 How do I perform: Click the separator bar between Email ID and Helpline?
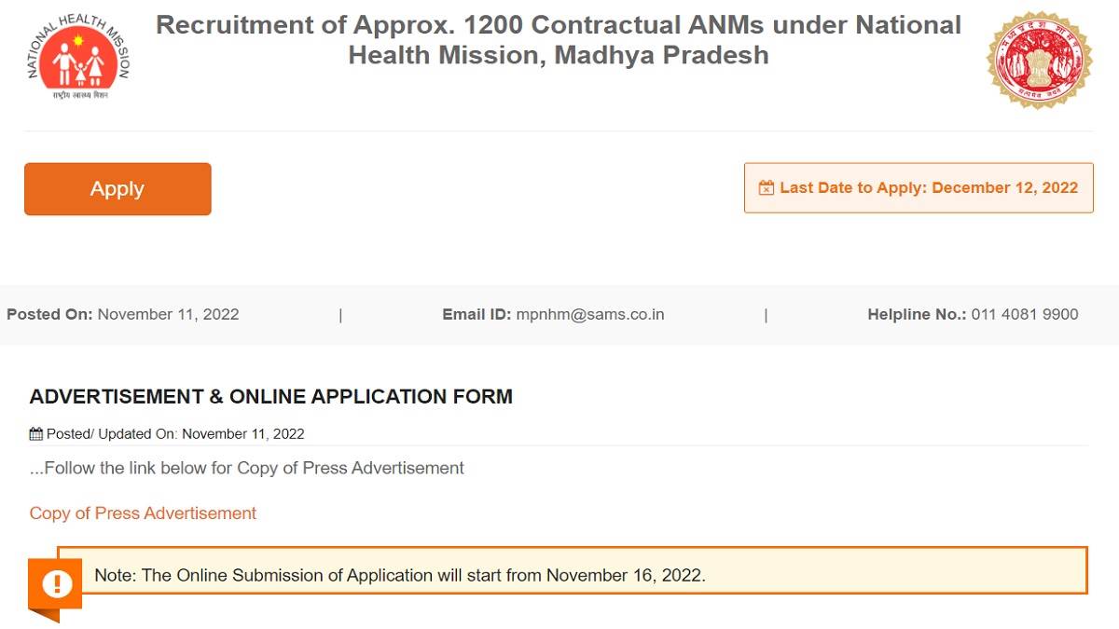click(x=766, y=314)
